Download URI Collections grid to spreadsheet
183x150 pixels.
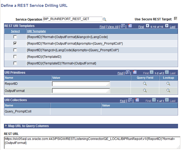137,100
